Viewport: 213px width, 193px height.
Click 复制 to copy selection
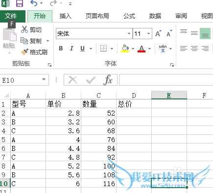click(x=31, y=41)
